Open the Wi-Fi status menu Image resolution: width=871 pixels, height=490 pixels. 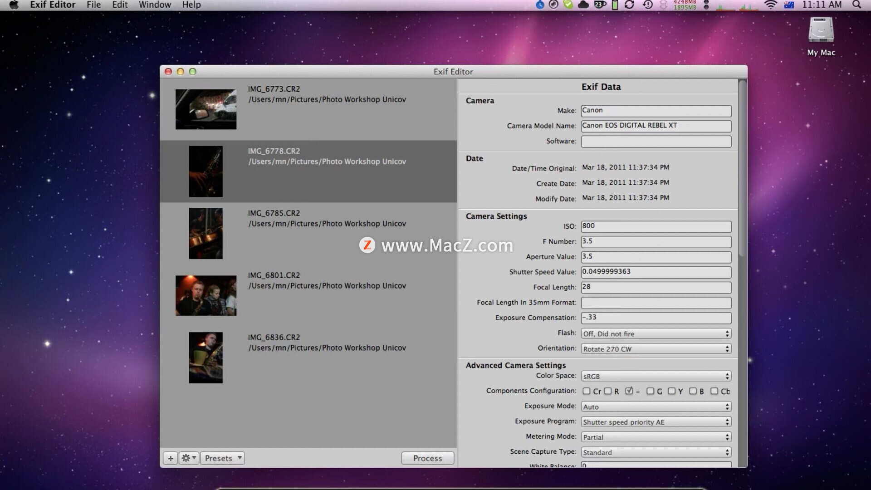click(770, 5)
